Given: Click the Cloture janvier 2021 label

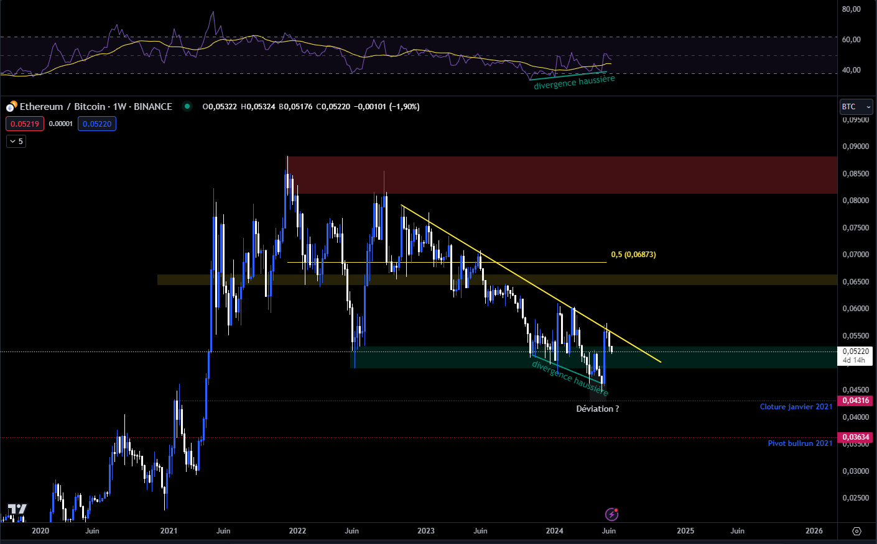Looking at the screenshot, I should [796, 407].
